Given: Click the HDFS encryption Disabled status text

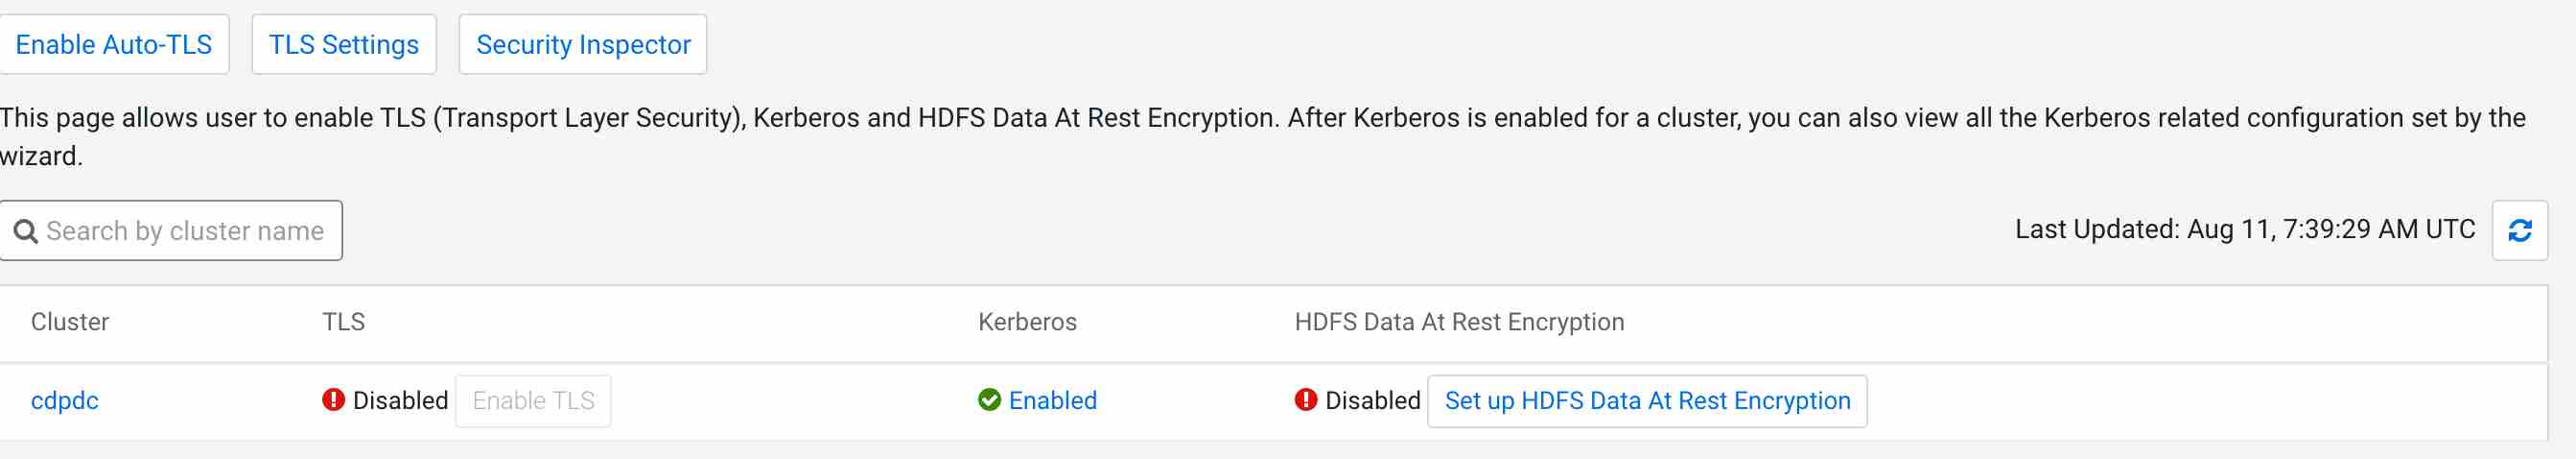Looking at the screenshot, I should click(x=1372, y=400).
